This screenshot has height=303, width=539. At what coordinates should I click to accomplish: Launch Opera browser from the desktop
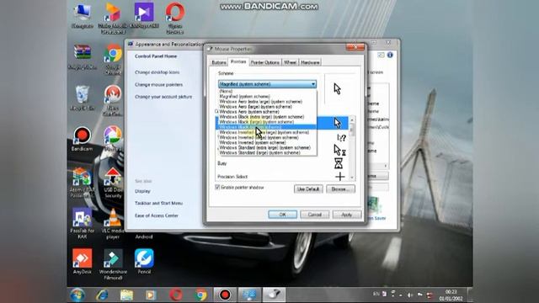click(x=175, y=18)
